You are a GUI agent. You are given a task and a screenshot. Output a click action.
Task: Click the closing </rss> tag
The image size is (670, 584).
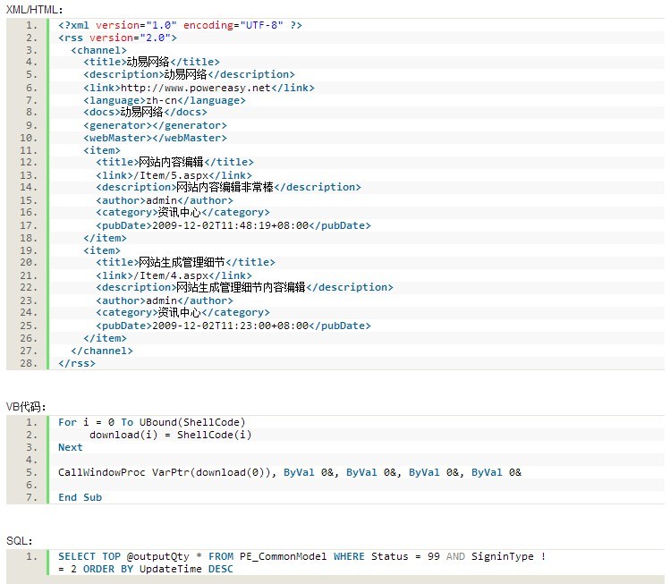pos(77,363)
